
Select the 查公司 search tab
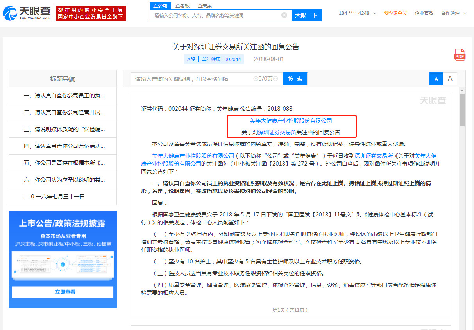click(160, 5)
